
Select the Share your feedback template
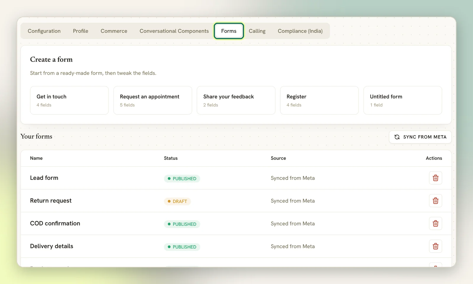[x=236, y=100]
